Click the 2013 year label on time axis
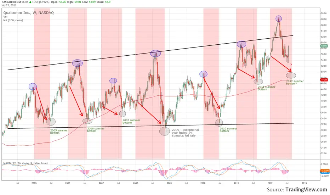 [x=304, y=183]
